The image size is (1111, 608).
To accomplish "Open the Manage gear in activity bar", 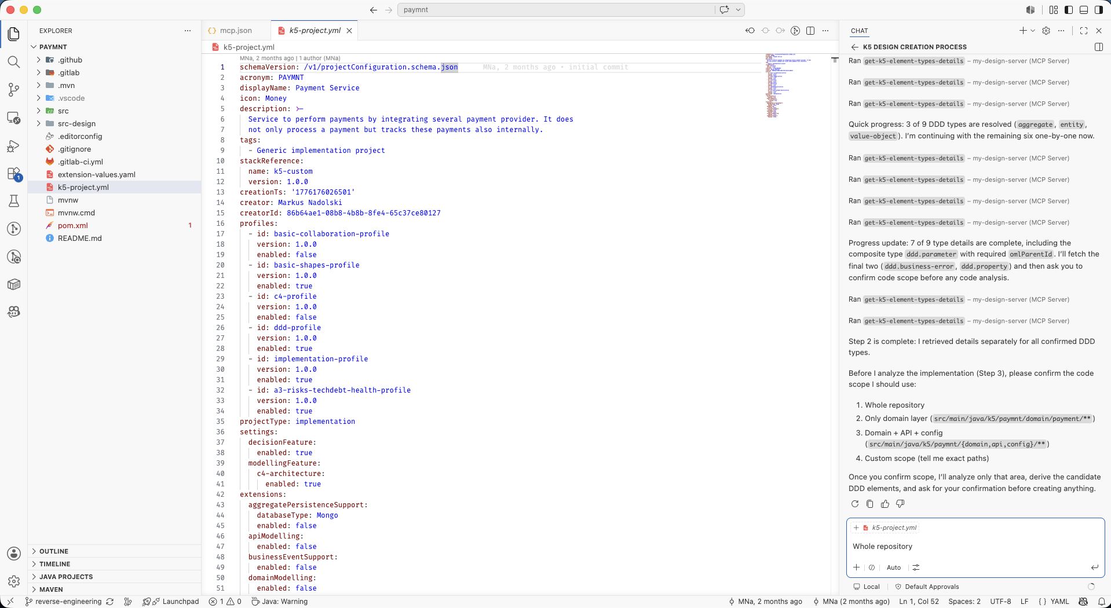I will [14, 581].
